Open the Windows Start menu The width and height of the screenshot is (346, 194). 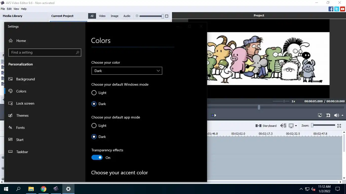tap(6, 189)
